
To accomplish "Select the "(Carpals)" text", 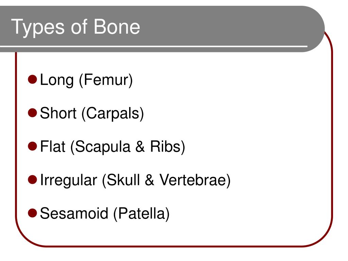I will point(113,114).
